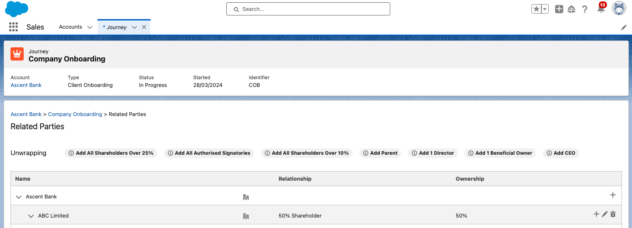Image resolution: width=632 pixels, height=228 pixels.
Task: Open the notifications bell icon
Action: [x=601, y=9]
